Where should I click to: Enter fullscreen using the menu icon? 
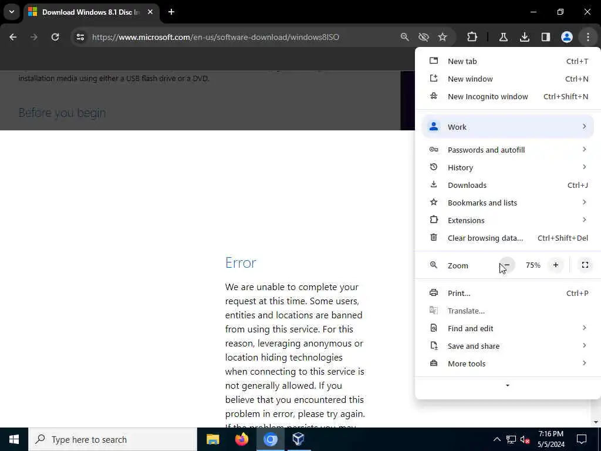[x=585, y=265]
